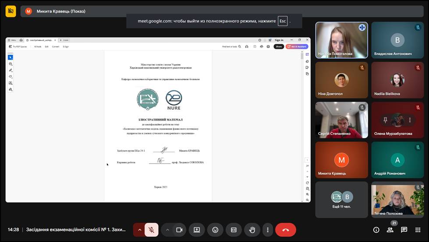Viewport: 429px width, 242px height.
Task: Open the activities grid icon
Action: [x=417, y=230]
